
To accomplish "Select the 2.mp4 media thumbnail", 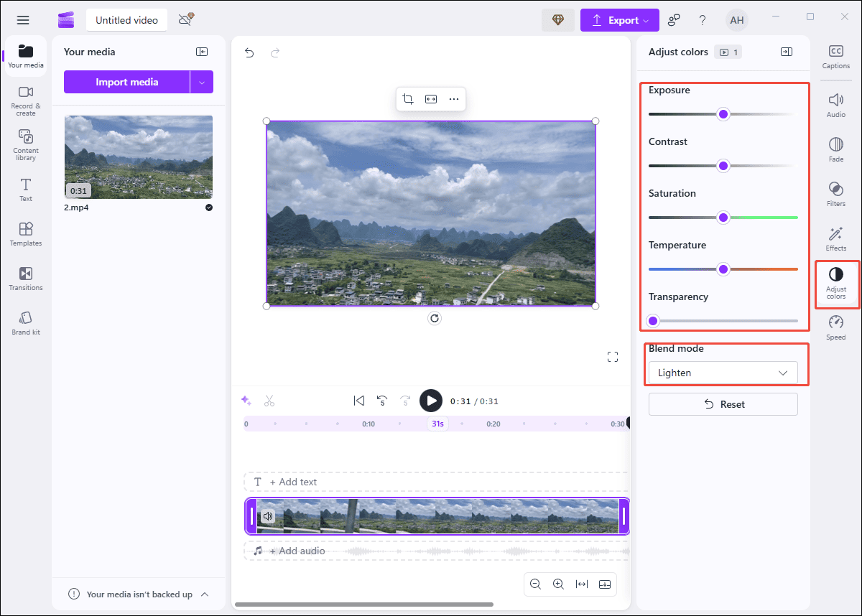I will coord(138,157).
